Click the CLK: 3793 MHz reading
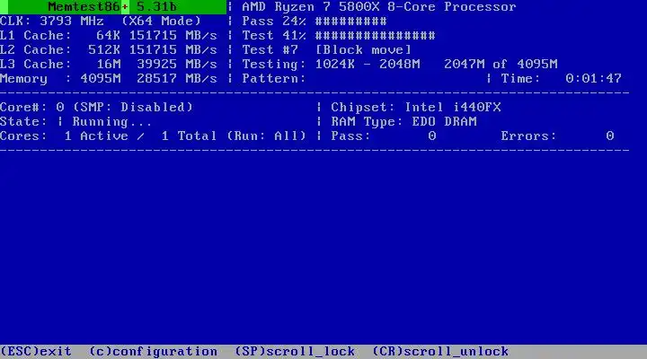Image resolution: width=647 pixels, height=359 pixels. point(52,21)
